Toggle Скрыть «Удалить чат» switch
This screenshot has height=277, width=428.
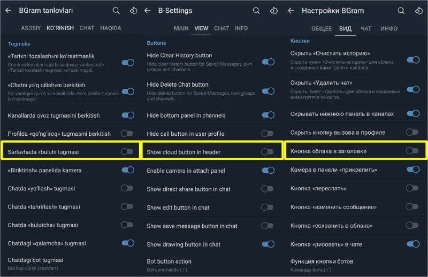point(413,89)
